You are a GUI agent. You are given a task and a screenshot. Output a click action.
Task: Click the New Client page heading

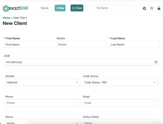[15, 23]
